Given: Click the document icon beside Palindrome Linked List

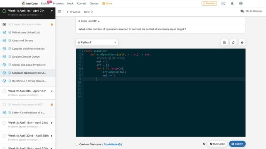Looking at the screenshot, I should (x=10, y=32).
